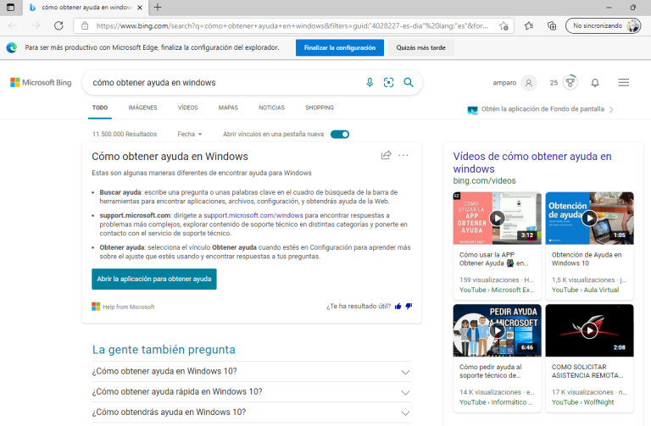This screenshot has width=651, height=426.
Task: Click the Rewards points count 25
Action: click(554, 82)
